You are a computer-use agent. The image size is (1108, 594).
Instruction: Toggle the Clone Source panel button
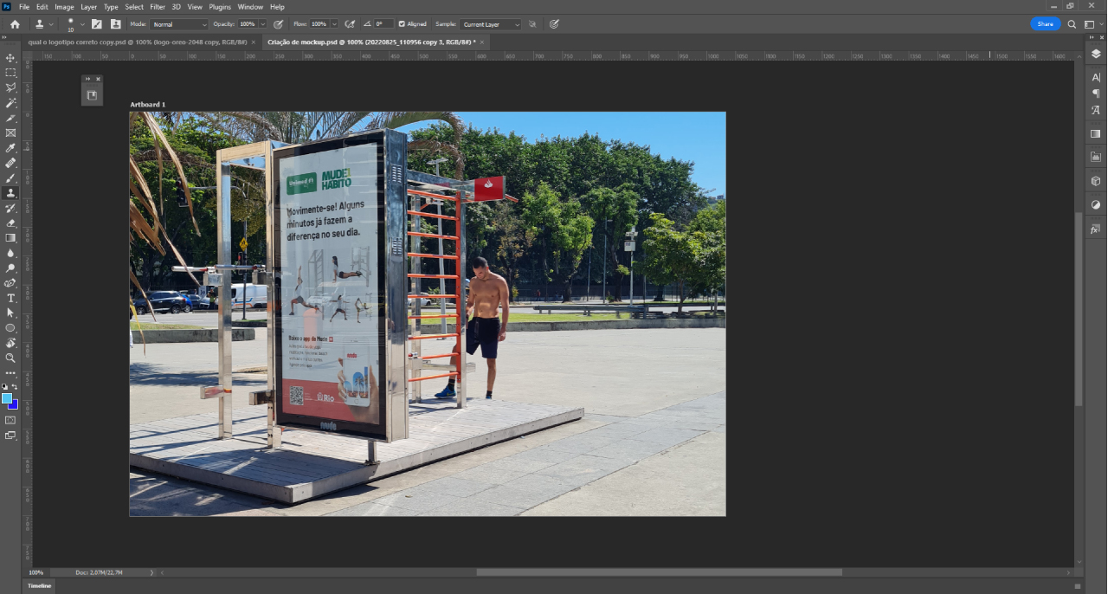coord(116,24)
